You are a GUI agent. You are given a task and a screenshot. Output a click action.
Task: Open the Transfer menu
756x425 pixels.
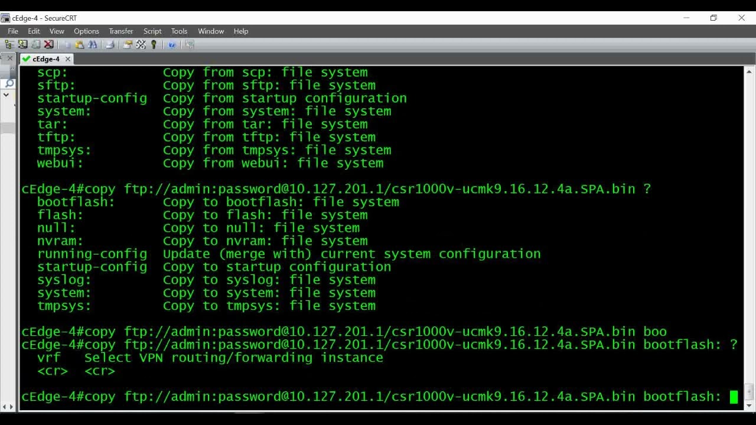coord(121,31)
